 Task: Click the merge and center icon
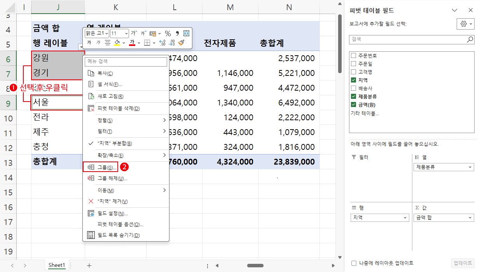pyautogui.click(x=186, y=34)
